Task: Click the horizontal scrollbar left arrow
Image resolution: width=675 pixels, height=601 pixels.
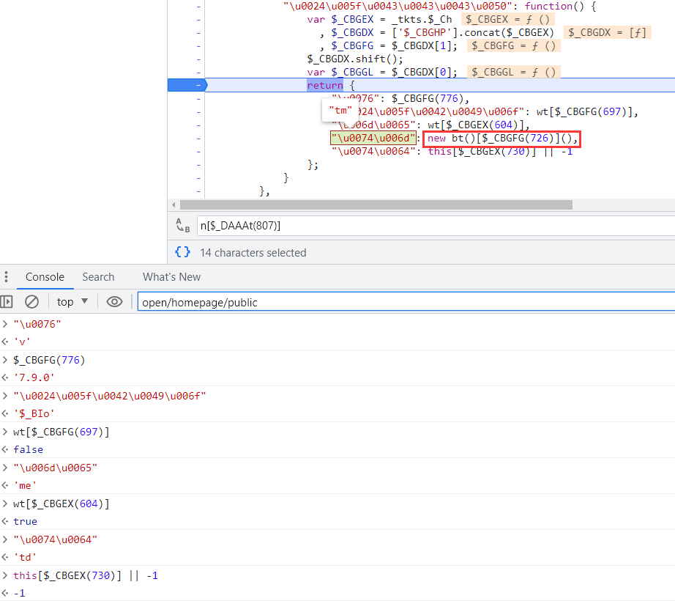Action: (174, 205)
